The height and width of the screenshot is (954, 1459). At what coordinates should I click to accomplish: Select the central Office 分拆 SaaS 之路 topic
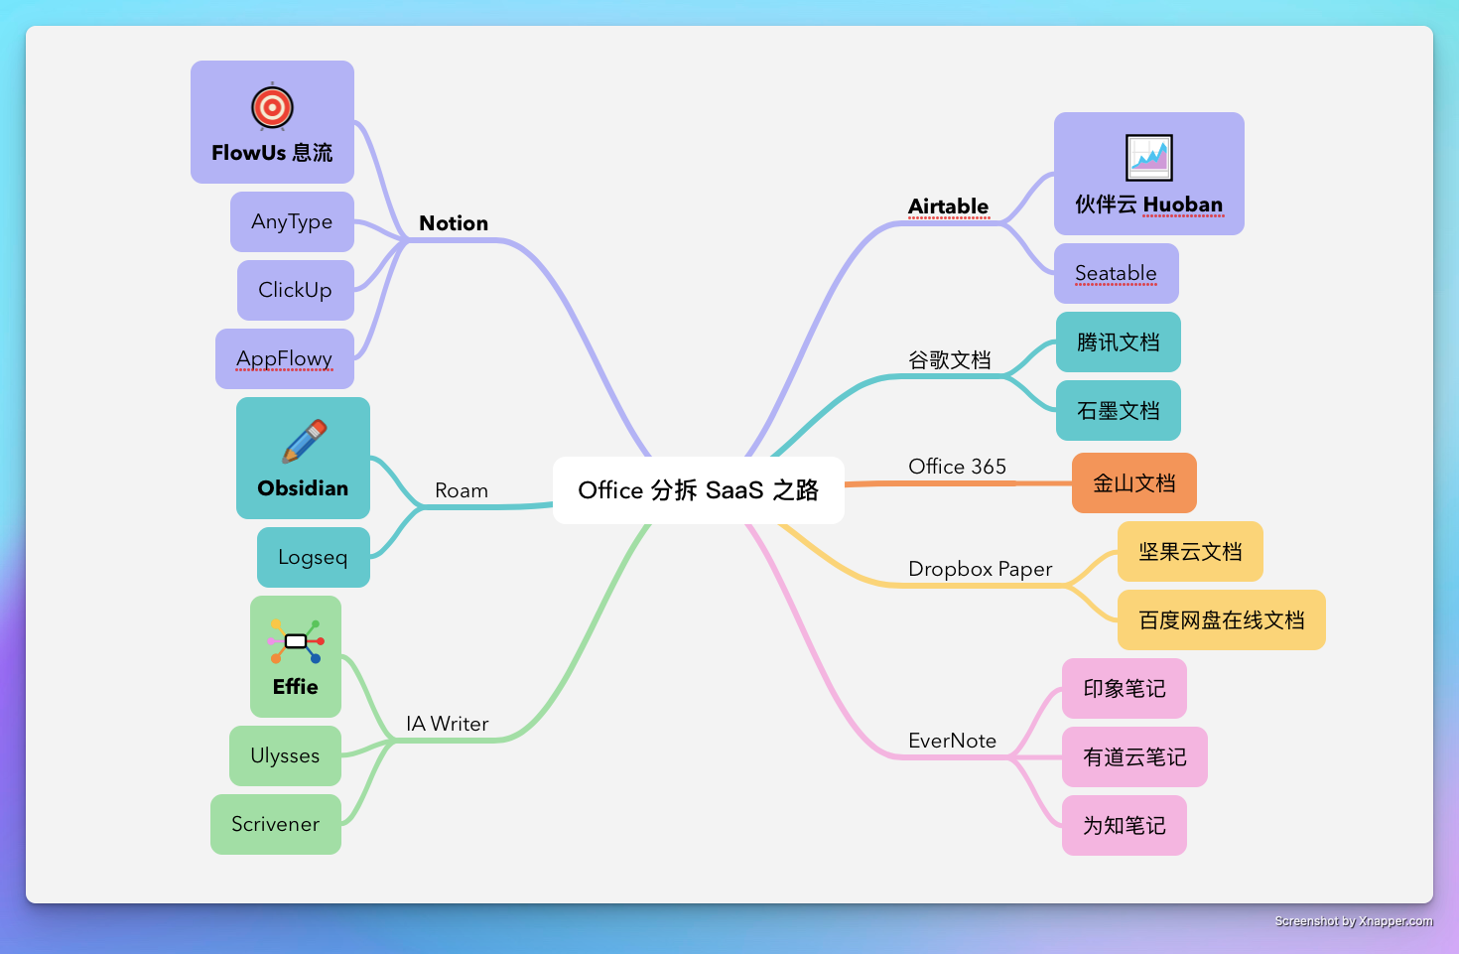pyautogui.click(x=699, y=490)
